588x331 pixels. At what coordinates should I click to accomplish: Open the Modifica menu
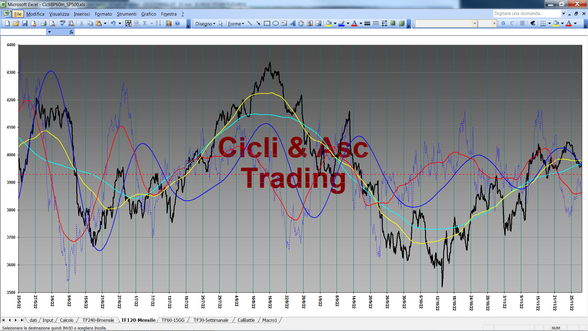[x=35, y=14]
